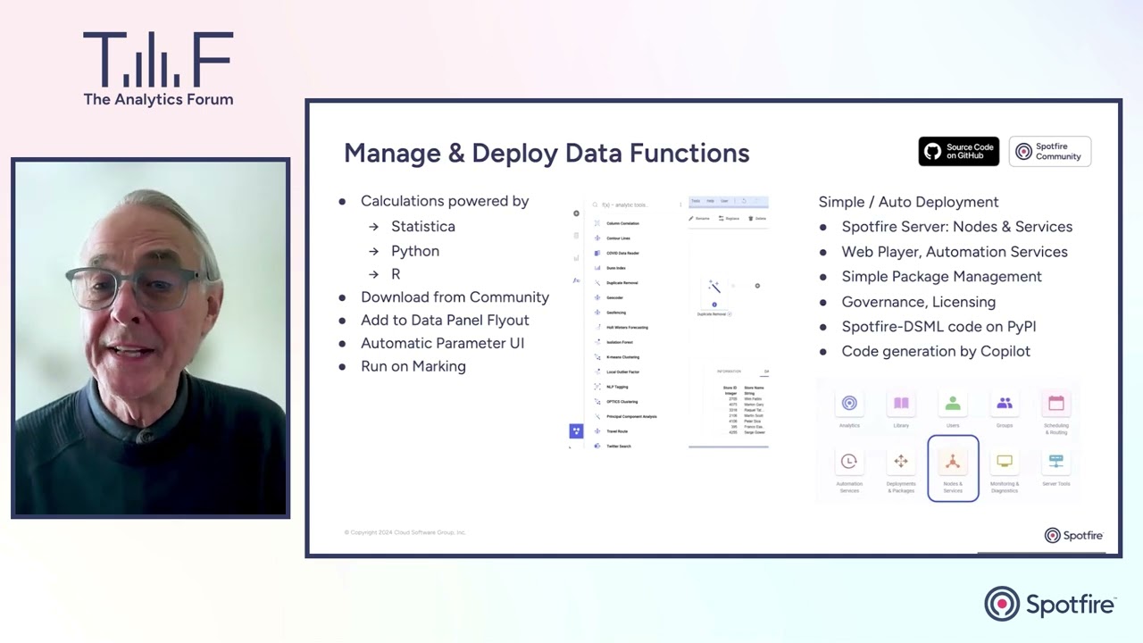1143x643 pixels.
Task: Click the Source Code on GitHub button
Action: click(958, 151)
